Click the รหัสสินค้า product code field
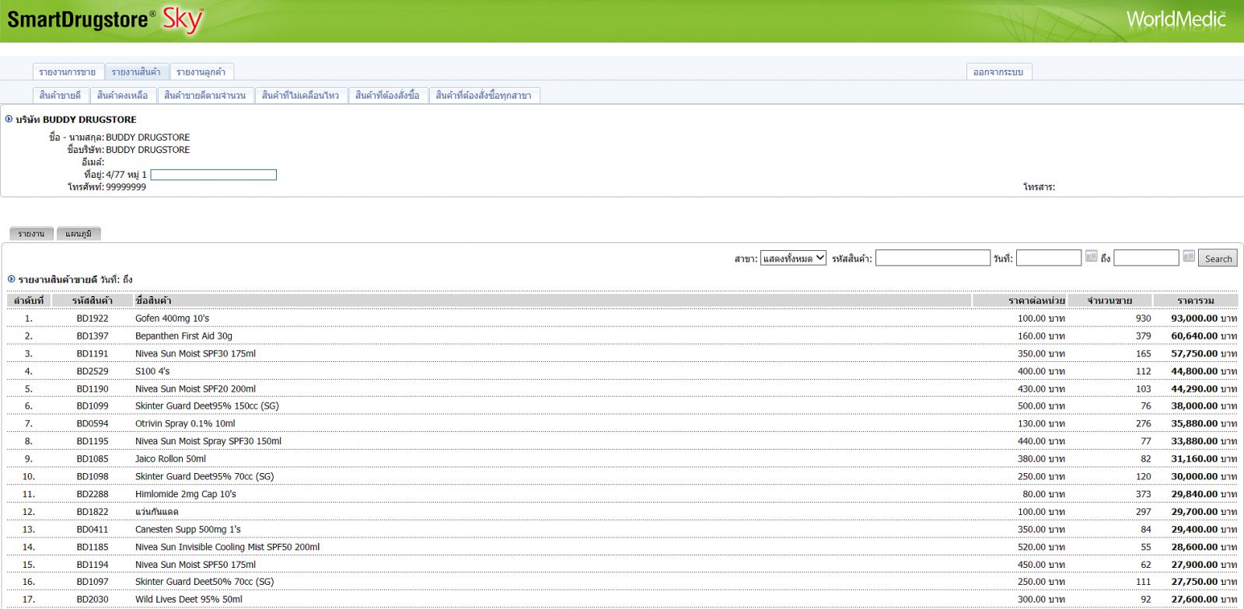The height and width of the screenshot is (609, 1244). pyautogui.click(x=932, y=258)
